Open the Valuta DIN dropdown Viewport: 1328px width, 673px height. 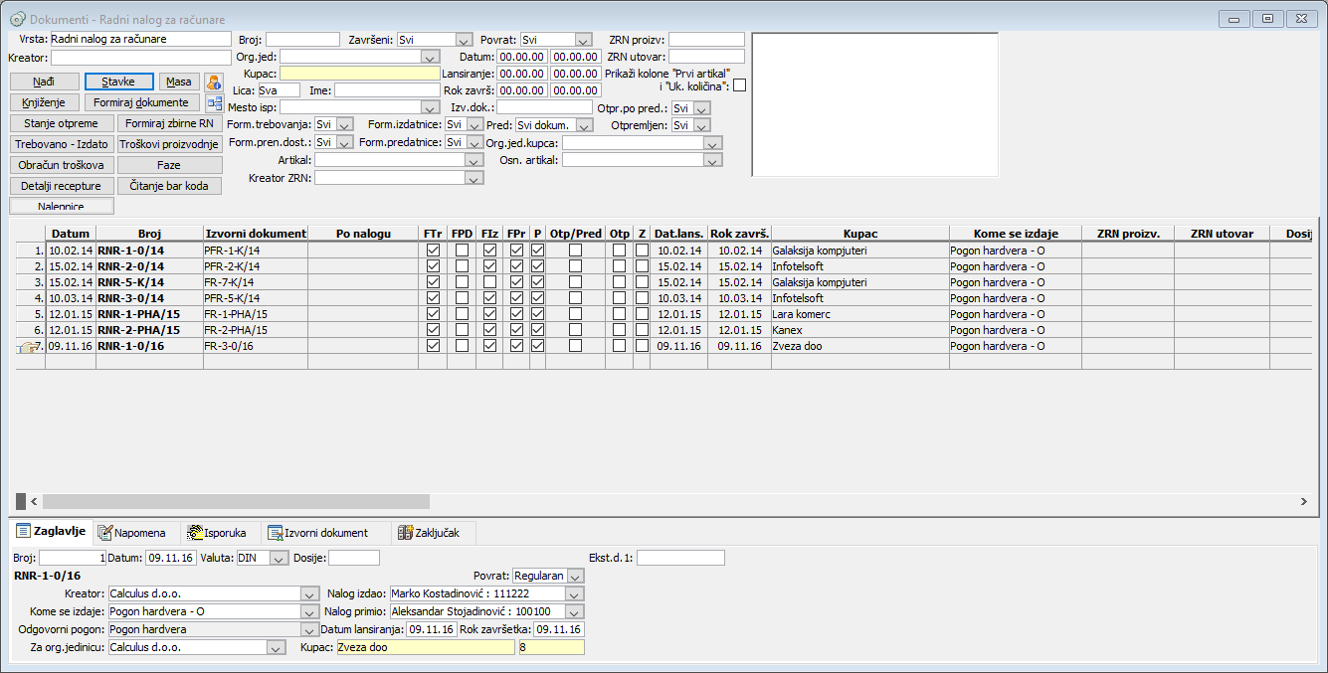279,559
